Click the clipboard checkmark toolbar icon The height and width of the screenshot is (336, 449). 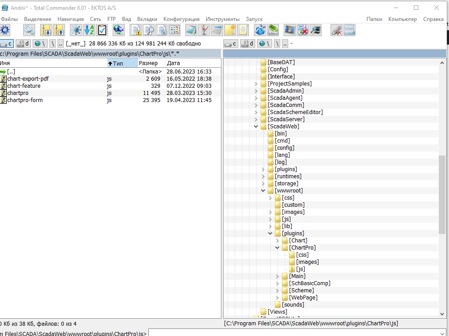(x=102, y=30)
